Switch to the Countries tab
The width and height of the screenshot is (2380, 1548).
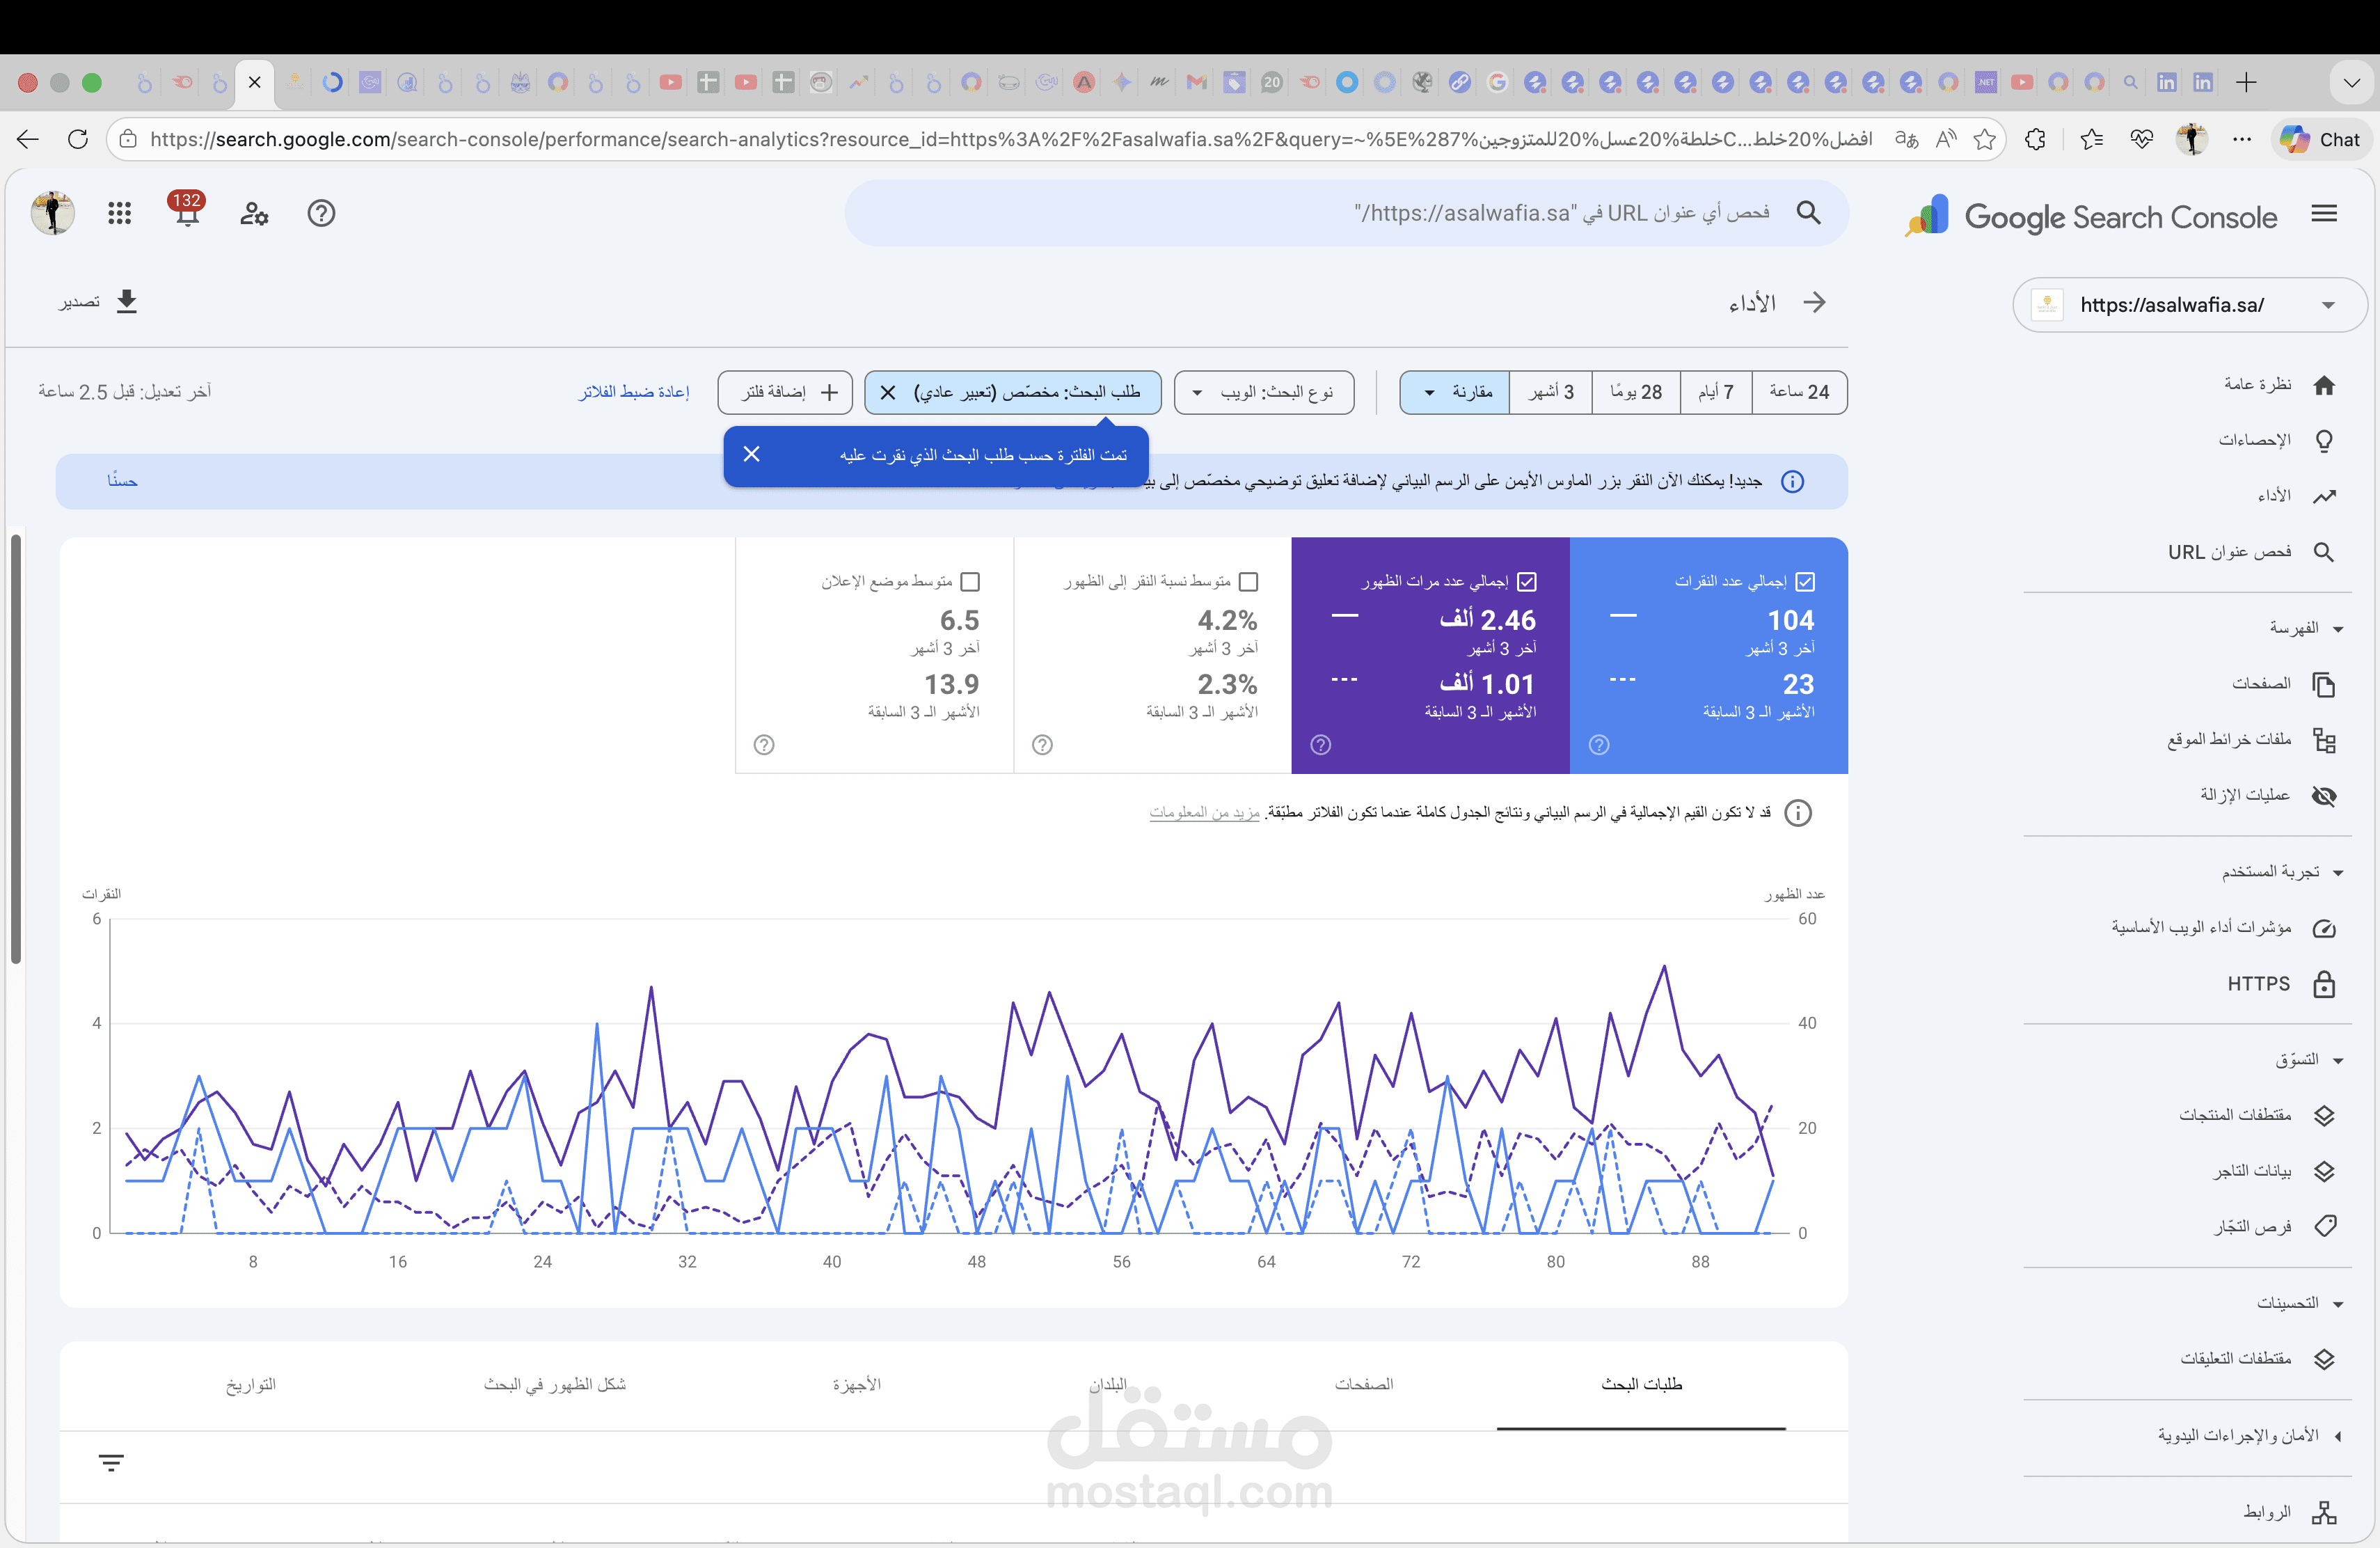pos(1108,1384)
